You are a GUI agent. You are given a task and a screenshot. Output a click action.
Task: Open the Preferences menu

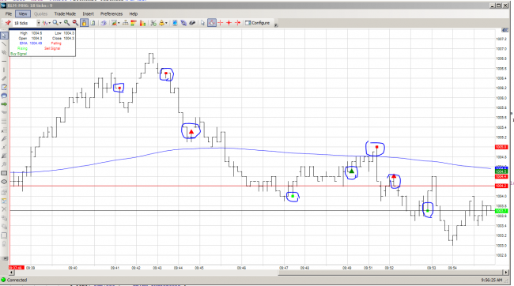[x=111, y=13]
